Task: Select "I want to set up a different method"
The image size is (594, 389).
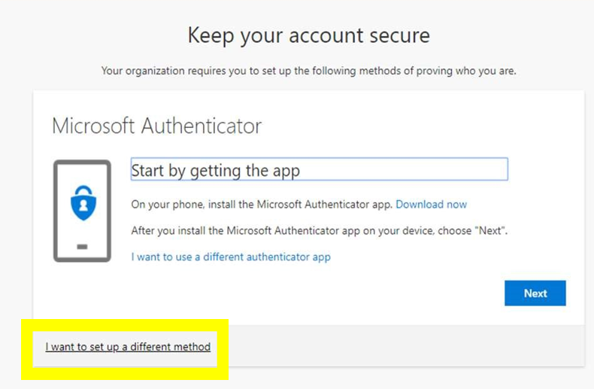Action: click(128, 347)
